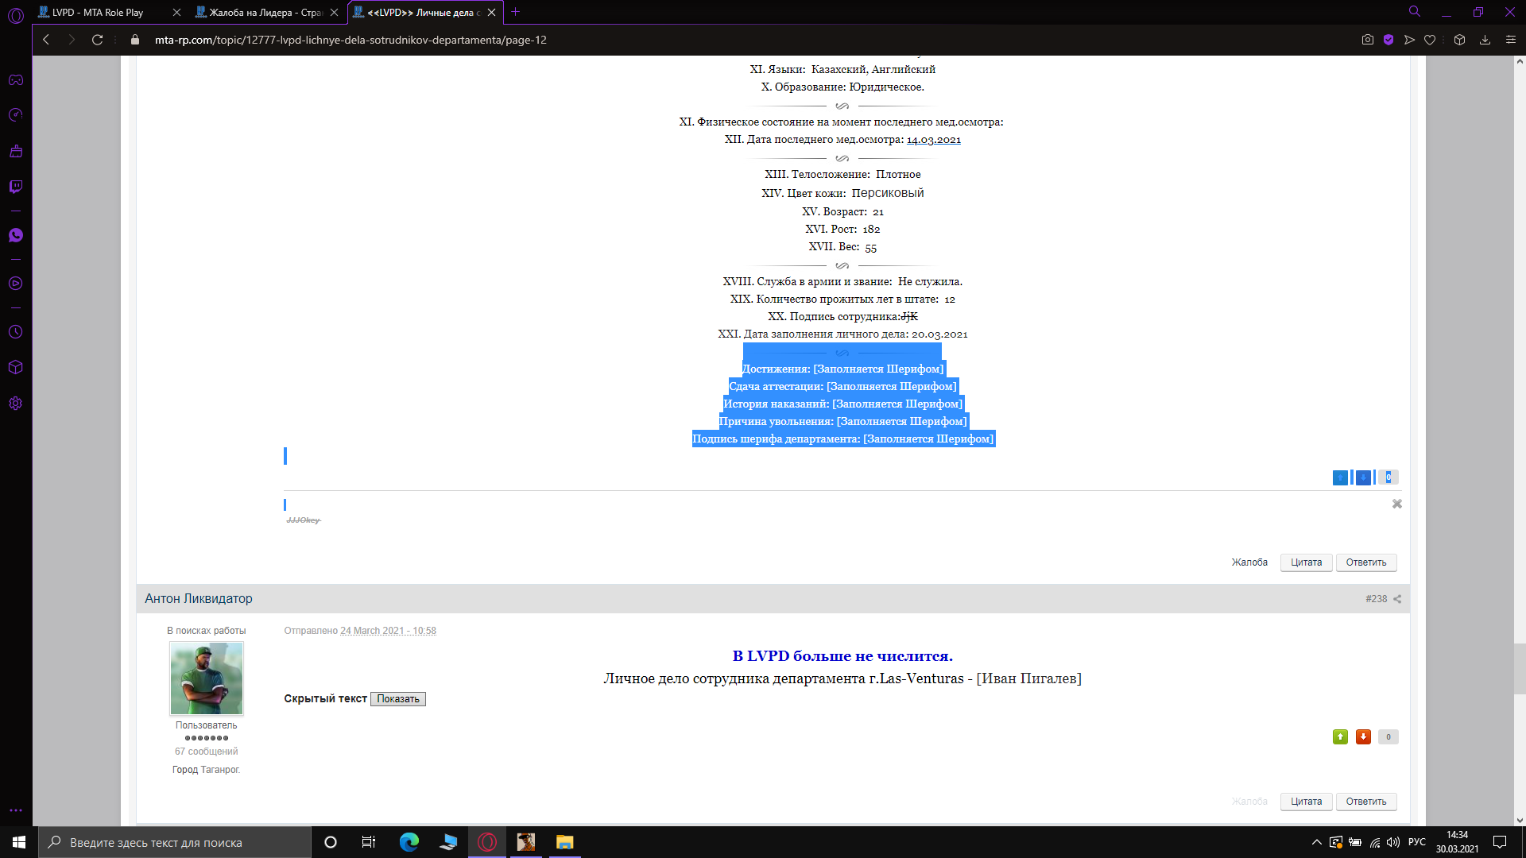This screenshot has width=1526, height=858.
Task: Upvote Антон Ликвидатор's post with the green arrow
Action: (1340, 737)
